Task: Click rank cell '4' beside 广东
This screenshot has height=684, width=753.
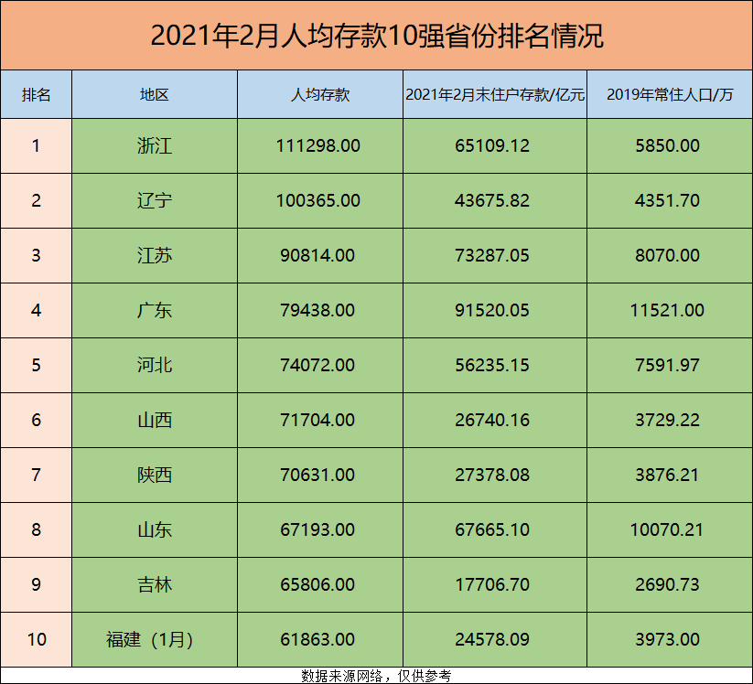Action: coord(36,311)
